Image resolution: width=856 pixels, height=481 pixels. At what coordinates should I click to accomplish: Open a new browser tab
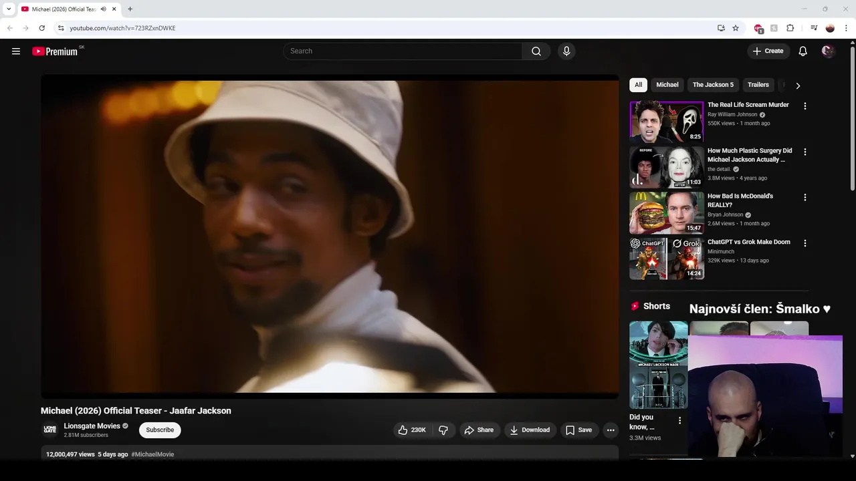(130, 9)
